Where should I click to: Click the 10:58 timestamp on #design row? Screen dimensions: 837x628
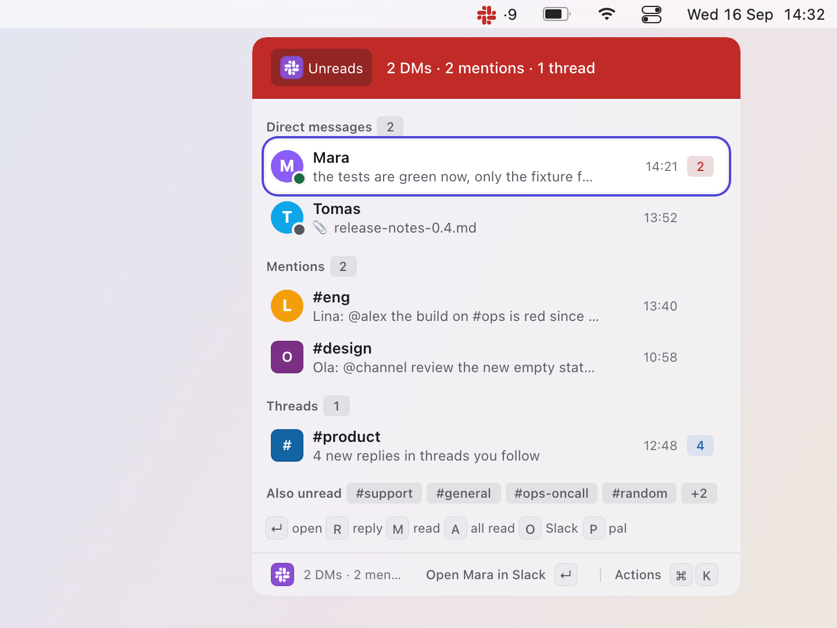tap(660, 357)
